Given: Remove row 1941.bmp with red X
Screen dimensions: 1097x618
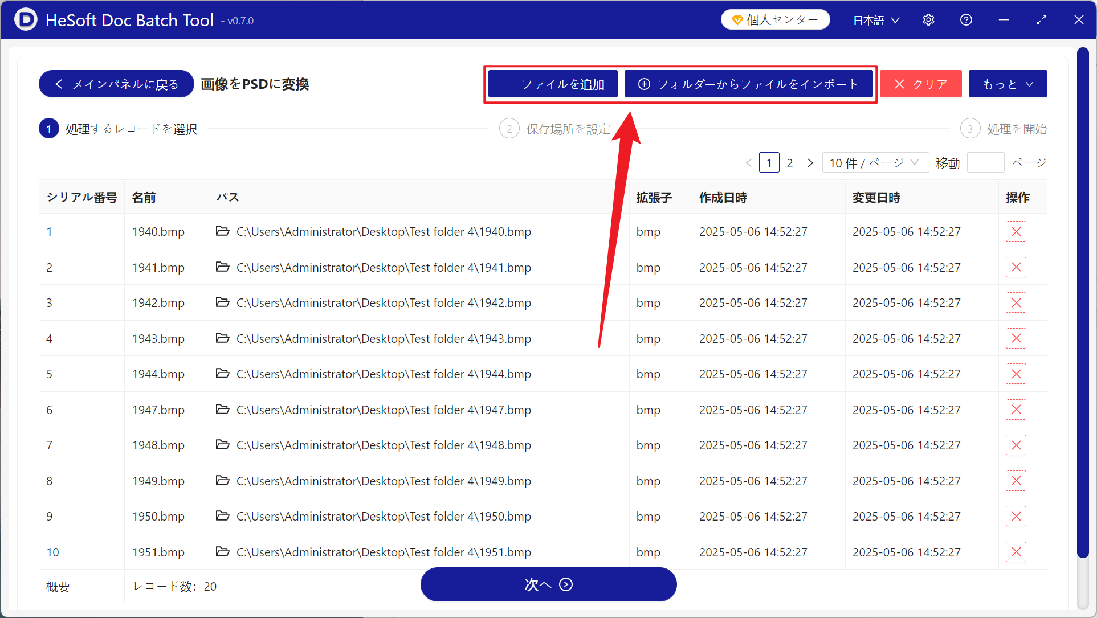Looking at the screenshot, I should click(1016, 267).
